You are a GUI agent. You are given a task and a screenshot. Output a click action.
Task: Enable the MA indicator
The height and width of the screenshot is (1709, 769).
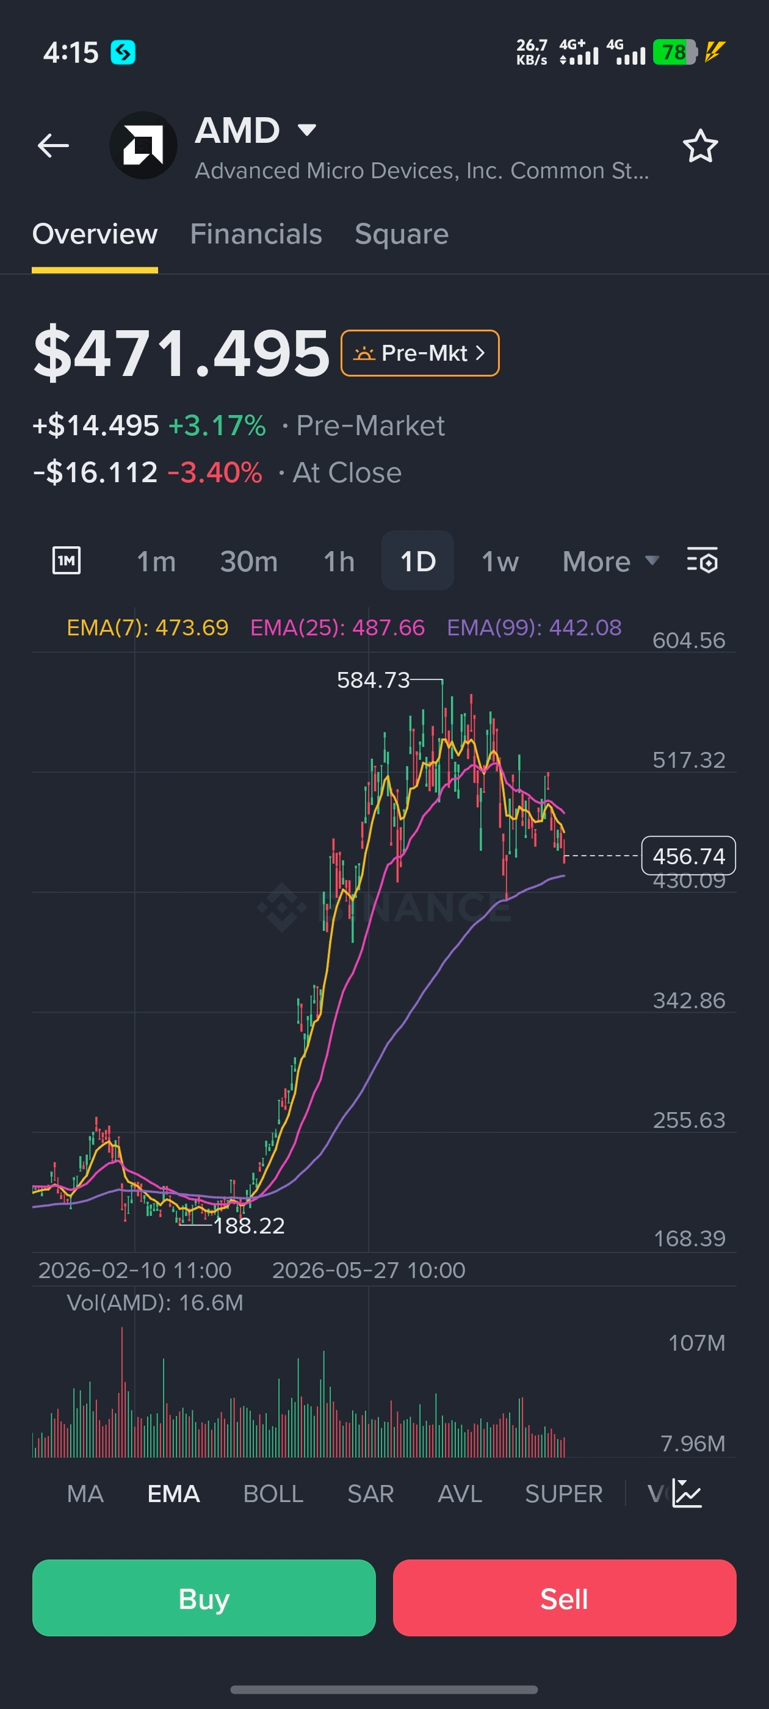pos(85,1494)
